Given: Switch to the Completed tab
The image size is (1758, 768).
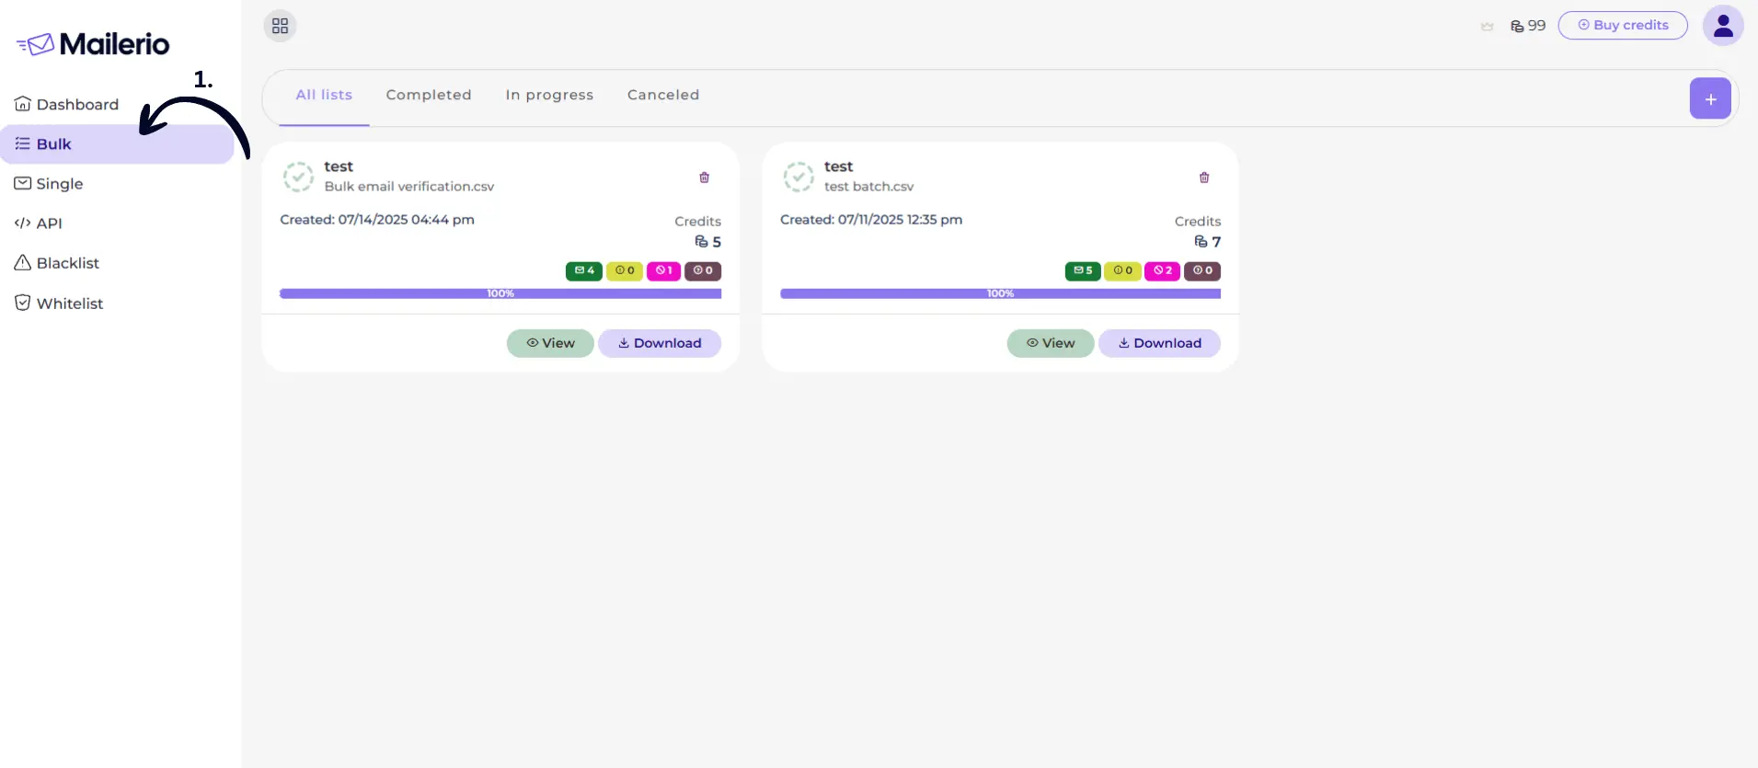Looking at the screenshot, I should click(429, 95).
